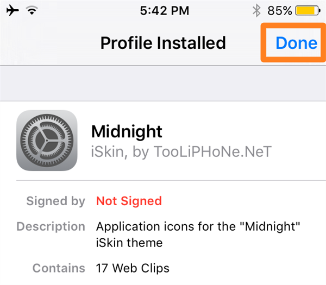Tap the "Signed by" label
This screenshot has width=326, height=285.
click(x=55, y=201)
